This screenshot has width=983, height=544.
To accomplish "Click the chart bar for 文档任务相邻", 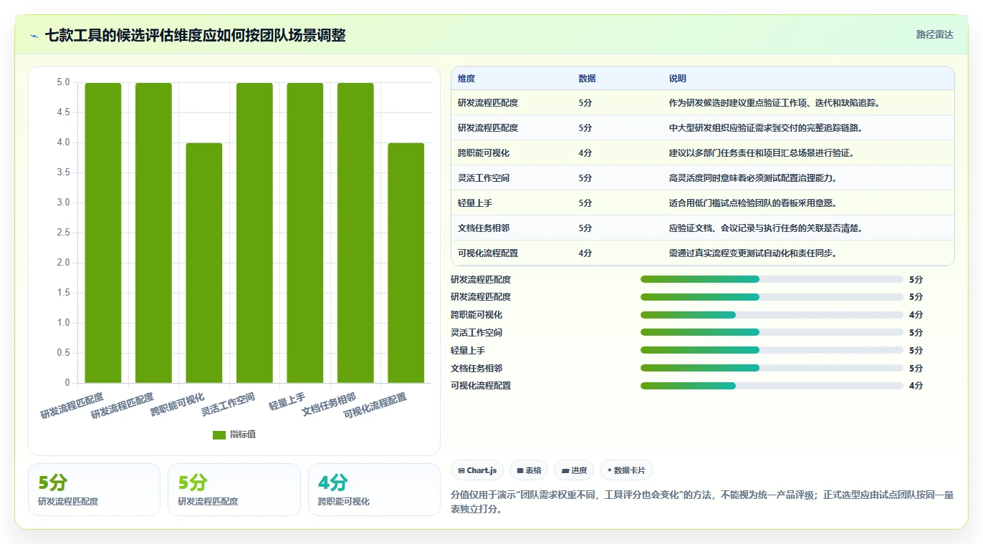I will pos(355,233).
